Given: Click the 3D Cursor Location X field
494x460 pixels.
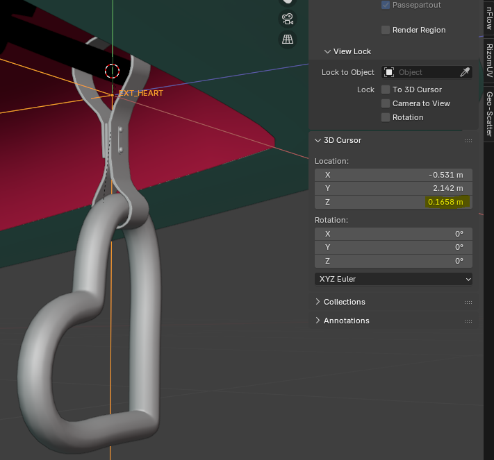Looking at the screenshot, I should click(x=393, y=175).
